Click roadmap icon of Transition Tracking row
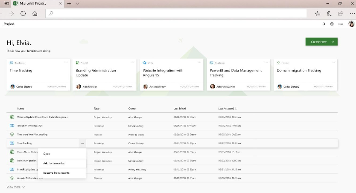The height and width of the screenshot is (193, 356). pos(12,126)
